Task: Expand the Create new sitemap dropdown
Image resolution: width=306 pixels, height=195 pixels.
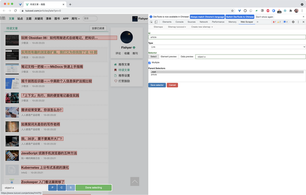Action: [x=202, y=27]
